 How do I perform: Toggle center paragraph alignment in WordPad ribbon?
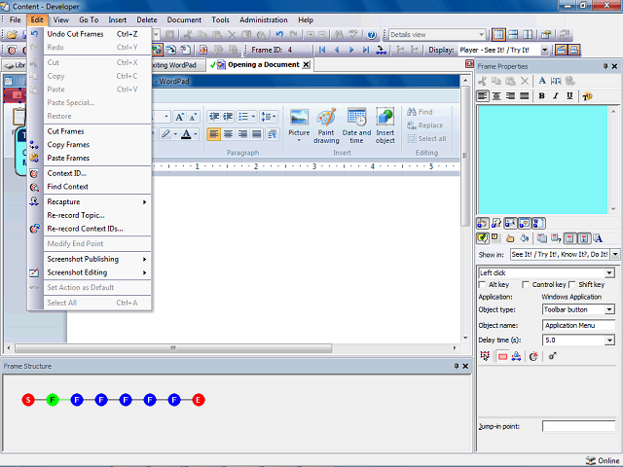point(228,134)
